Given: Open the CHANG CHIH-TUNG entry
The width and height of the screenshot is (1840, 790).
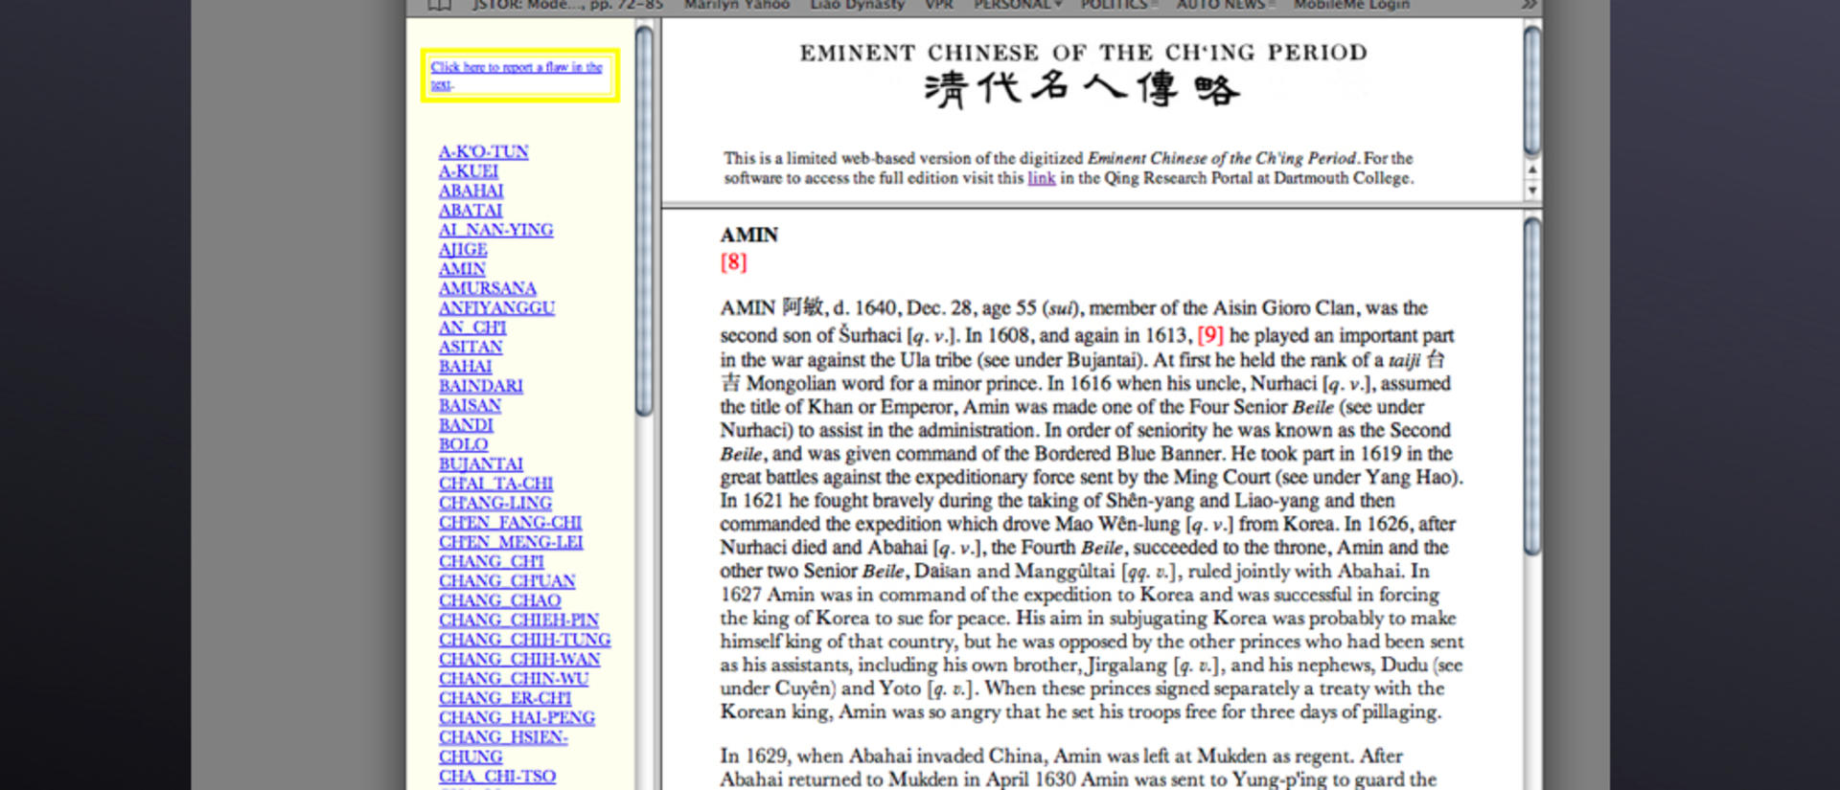Looking at the screenshot, I should point(524,640).
